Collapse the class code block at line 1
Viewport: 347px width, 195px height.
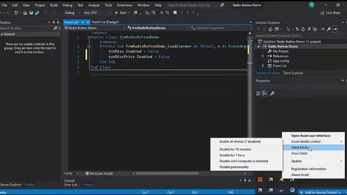89,37
